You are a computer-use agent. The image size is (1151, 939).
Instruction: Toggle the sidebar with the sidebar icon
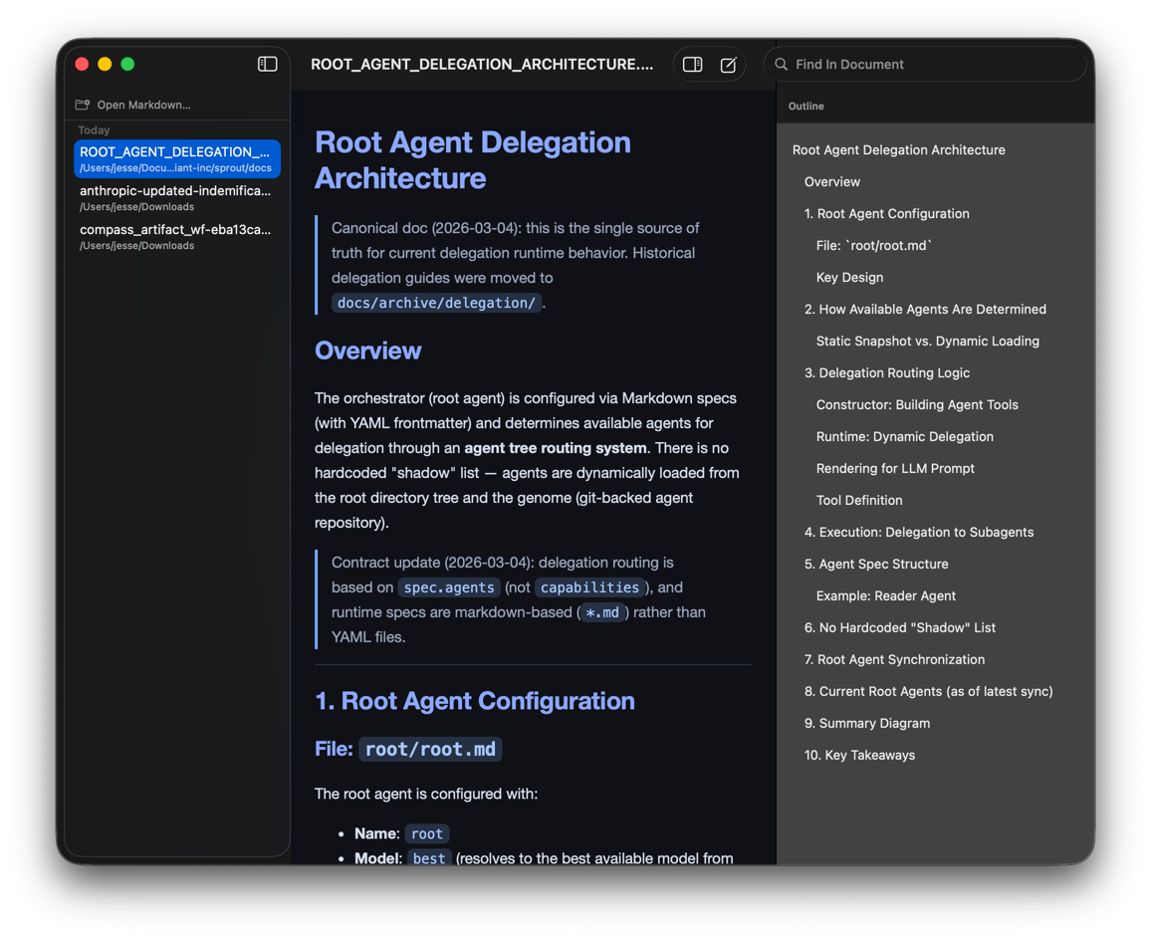click(x=267, y=63)
